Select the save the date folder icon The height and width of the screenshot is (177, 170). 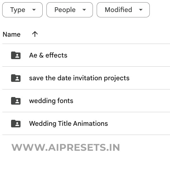[x=16, y=78]
